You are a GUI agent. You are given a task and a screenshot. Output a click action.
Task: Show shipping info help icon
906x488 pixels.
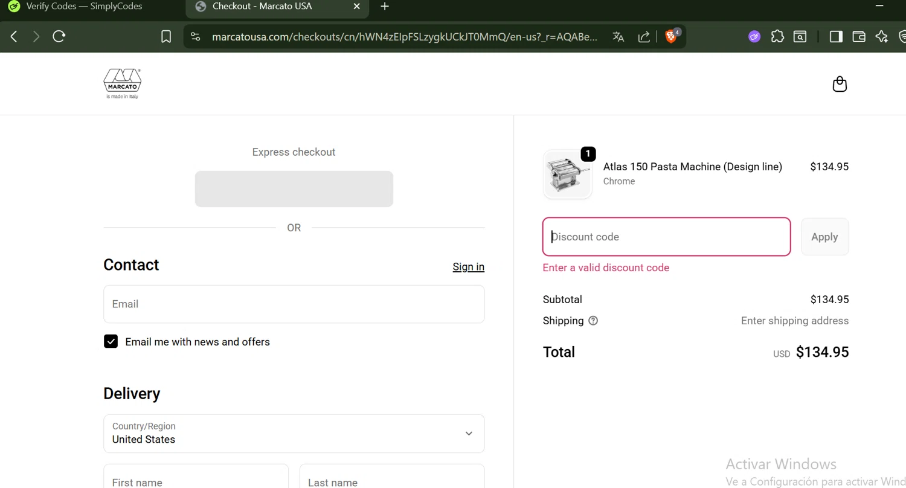593,321
